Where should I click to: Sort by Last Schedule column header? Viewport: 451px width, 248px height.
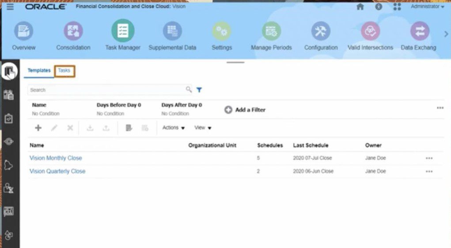pyautogui.click(x=311, y=146)
